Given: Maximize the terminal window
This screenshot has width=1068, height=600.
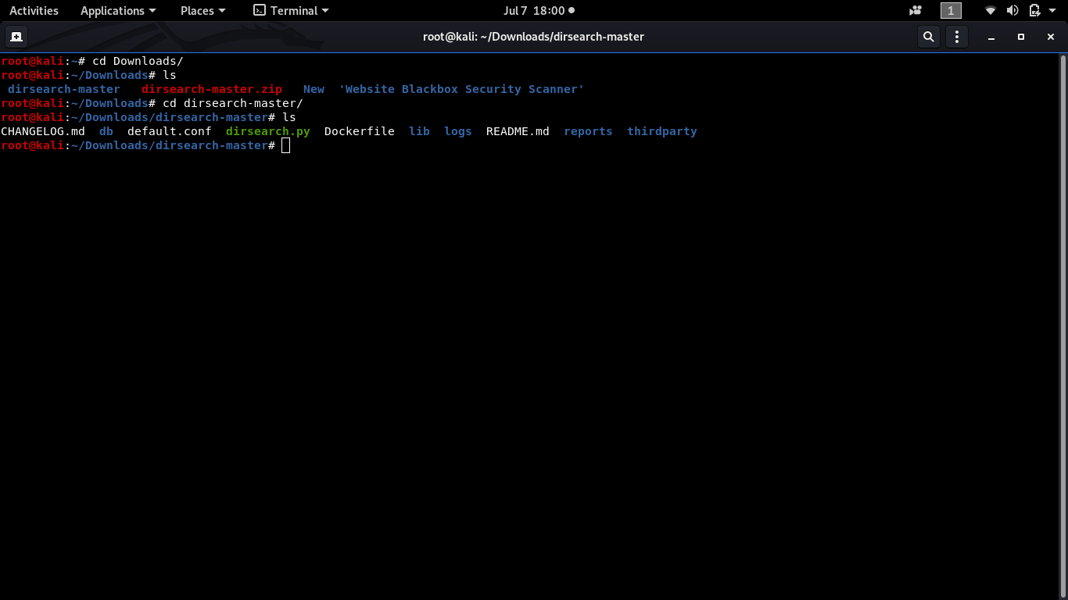Looking at the screenshot, I should click(x=1021, y=37).
